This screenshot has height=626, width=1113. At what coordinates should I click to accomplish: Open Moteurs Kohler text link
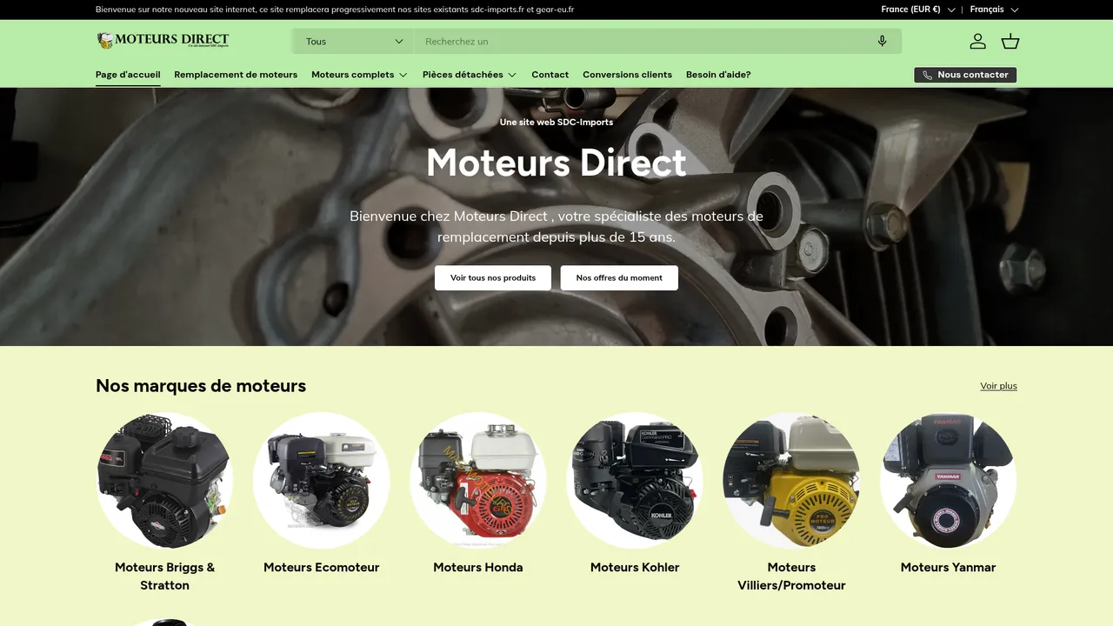click(635, 568)
